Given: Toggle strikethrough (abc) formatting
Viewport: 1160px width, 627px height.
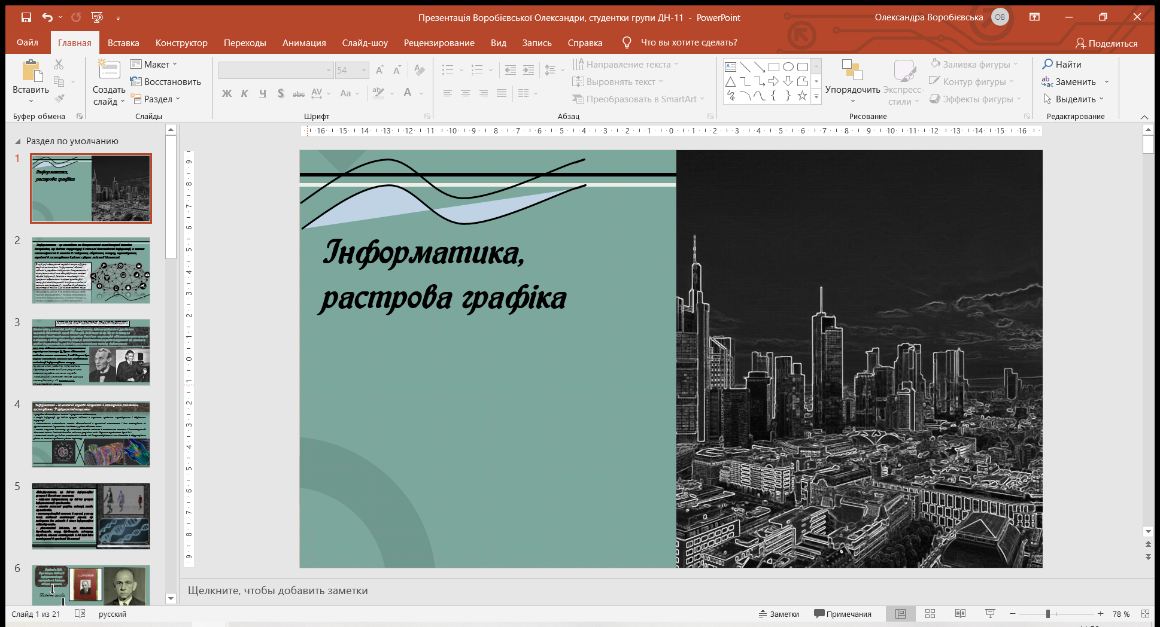Looking at the screenshot, I should pos(299,93).
